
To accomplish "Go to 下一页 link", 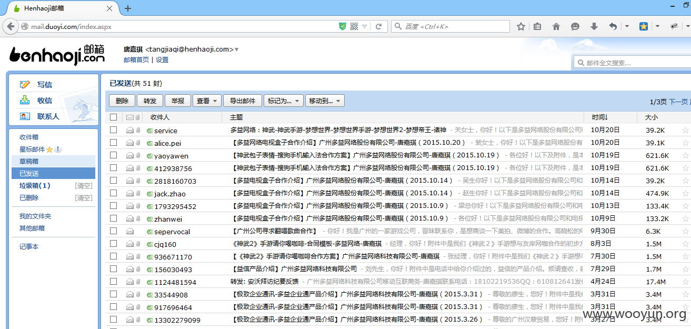I will (678, 102).
